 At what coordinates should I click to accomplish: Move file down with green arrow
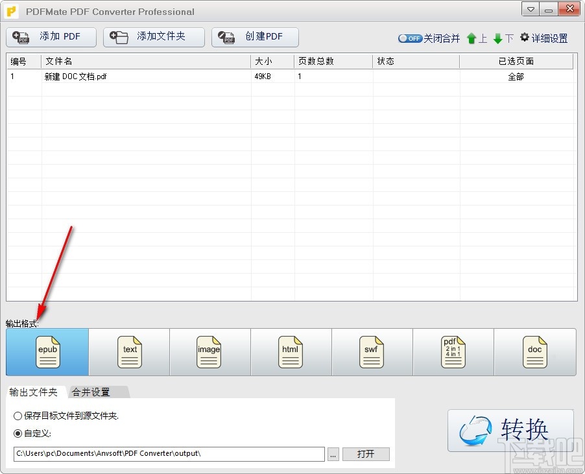497,38
